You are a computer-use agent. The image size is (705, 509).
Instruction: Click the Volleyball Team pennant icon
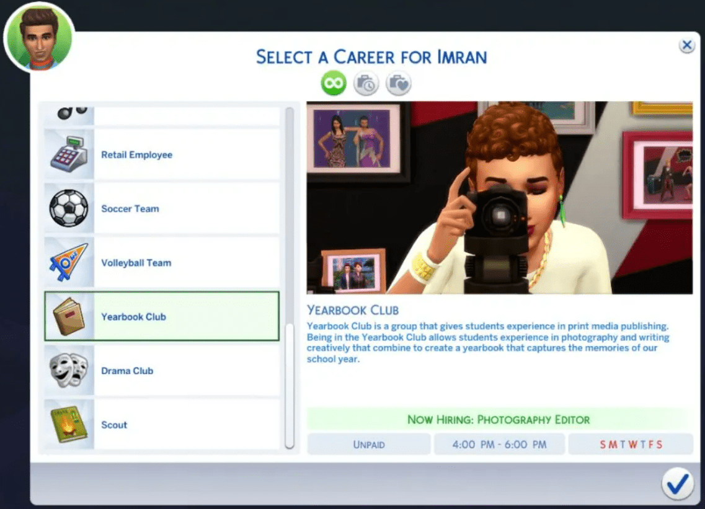69,262
